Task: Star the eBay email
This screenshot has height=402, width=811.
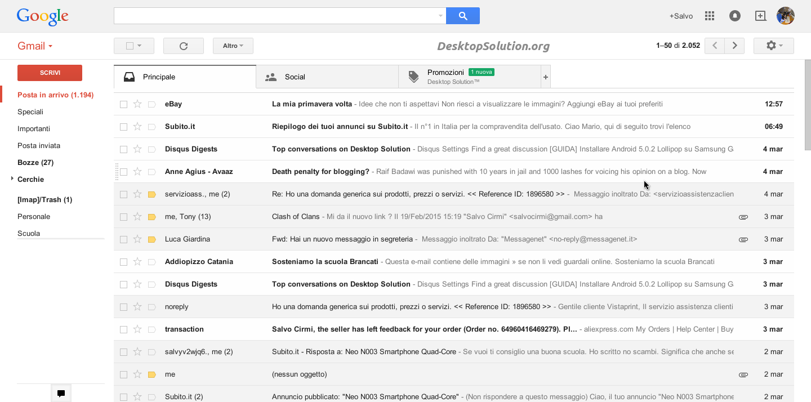Action: point(137,104)
